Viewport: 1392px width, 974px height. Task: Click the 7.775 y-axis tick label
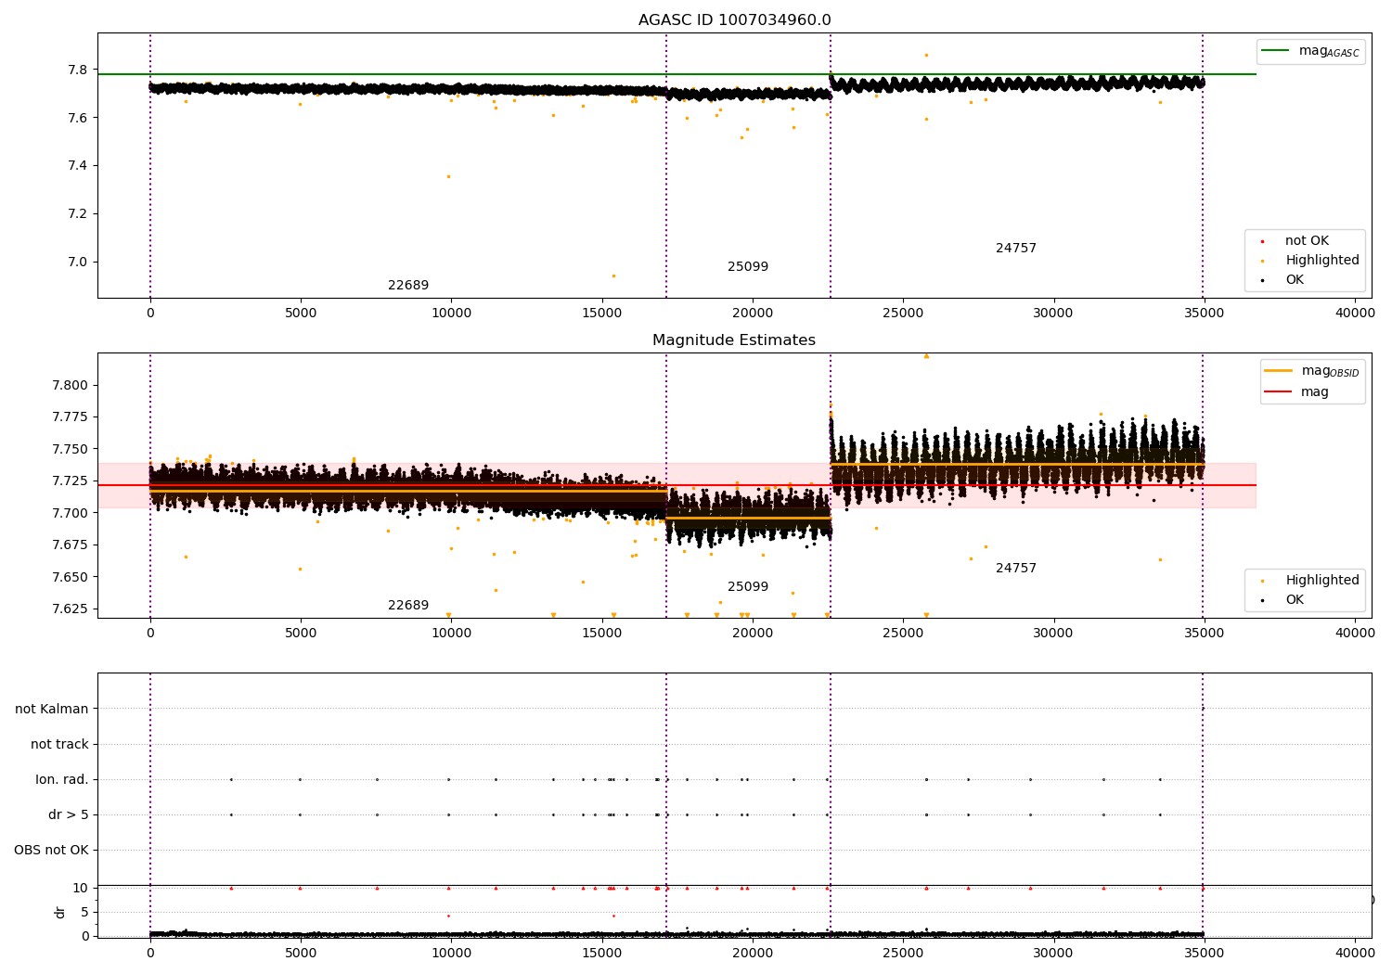click(71, 417)
